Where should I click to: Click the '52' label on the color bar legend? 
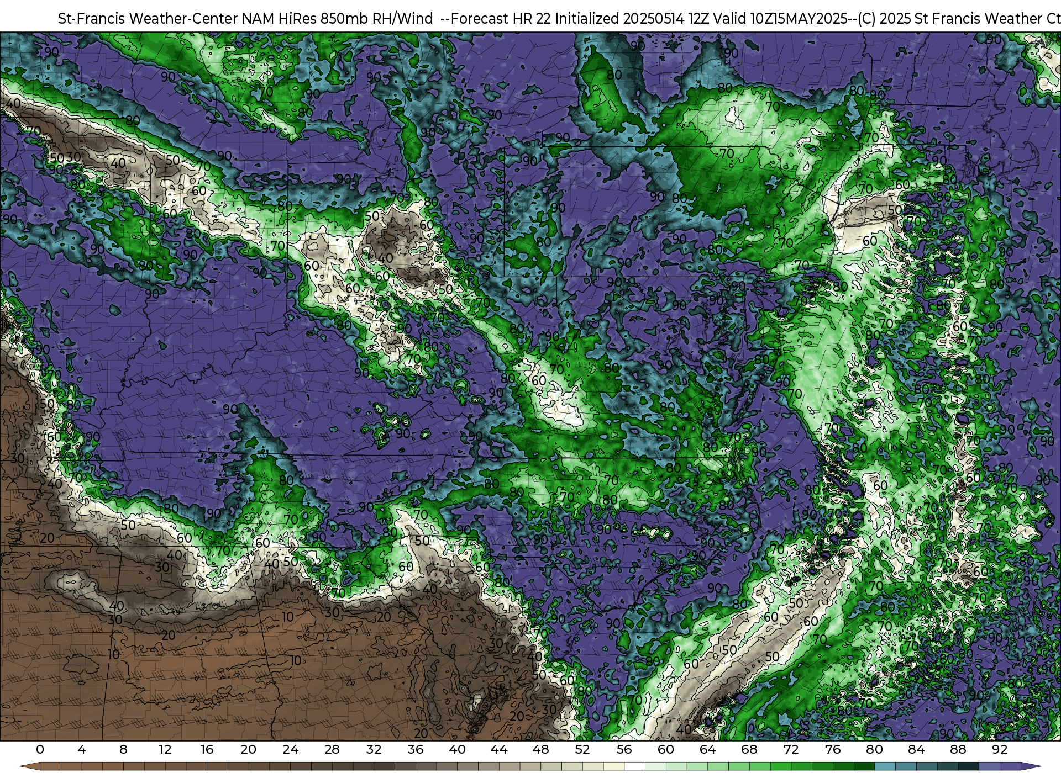point(582,750)
